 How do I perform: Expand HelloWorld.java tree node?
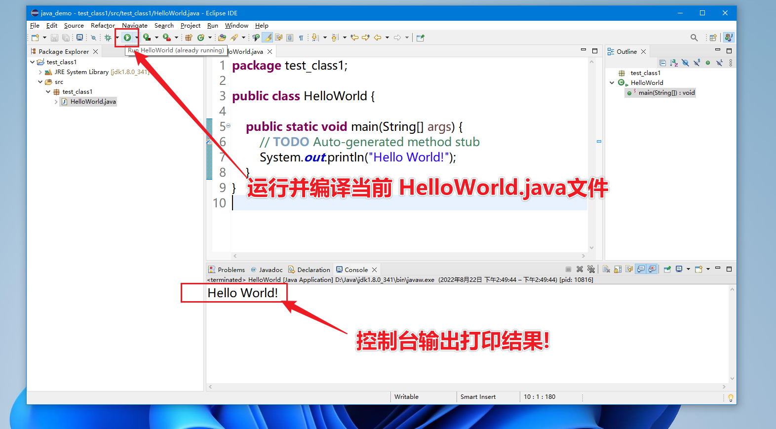click(x=56, y=102)
